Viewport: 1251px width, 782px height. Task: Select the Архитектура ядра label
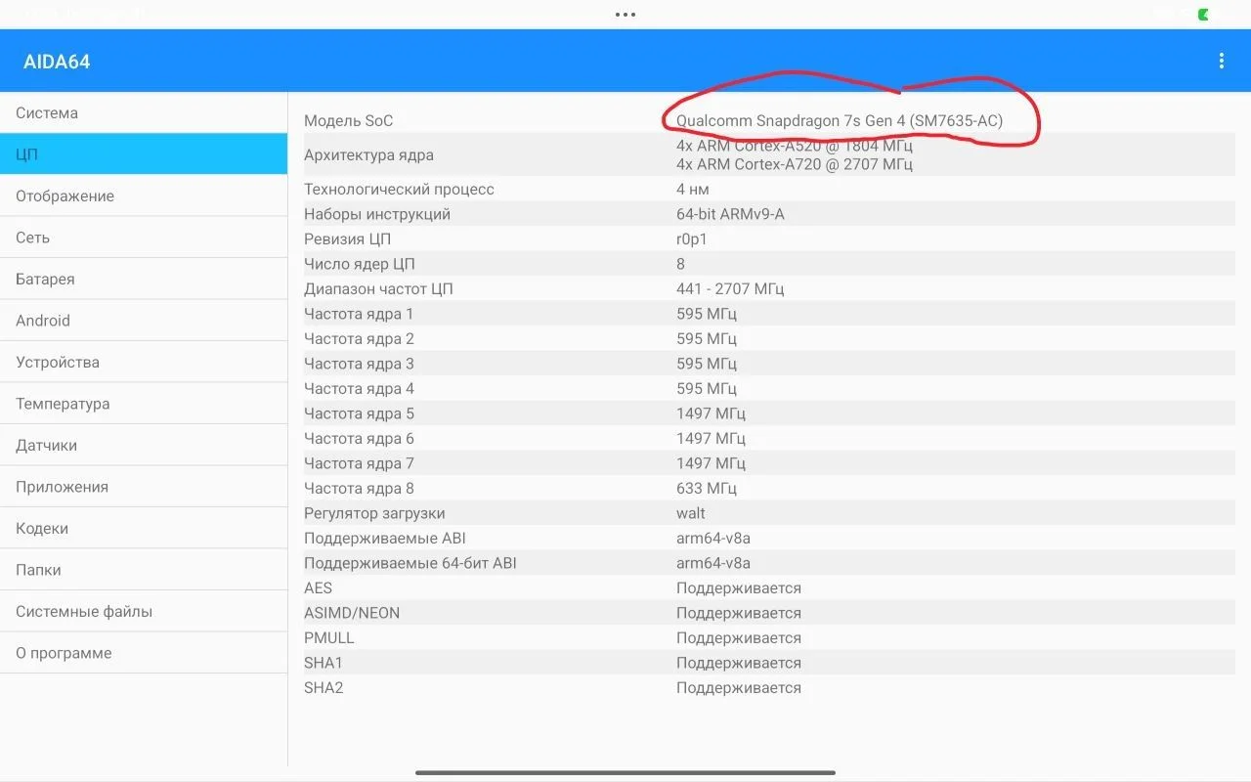(x=368, y=154)
